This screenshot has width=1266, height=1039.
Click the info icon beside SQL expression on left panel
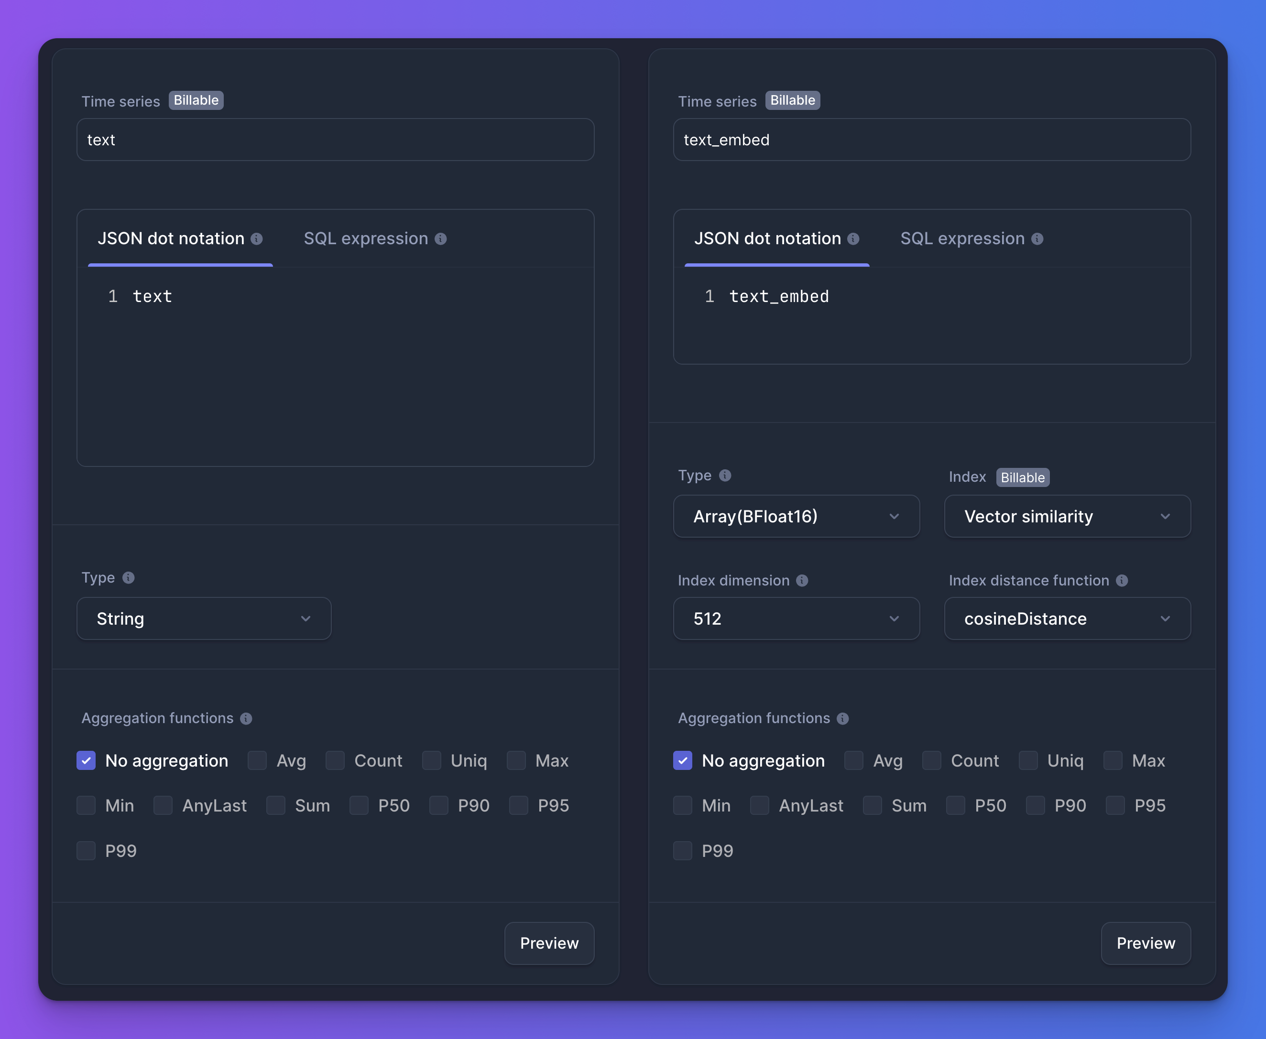[442, 238]
